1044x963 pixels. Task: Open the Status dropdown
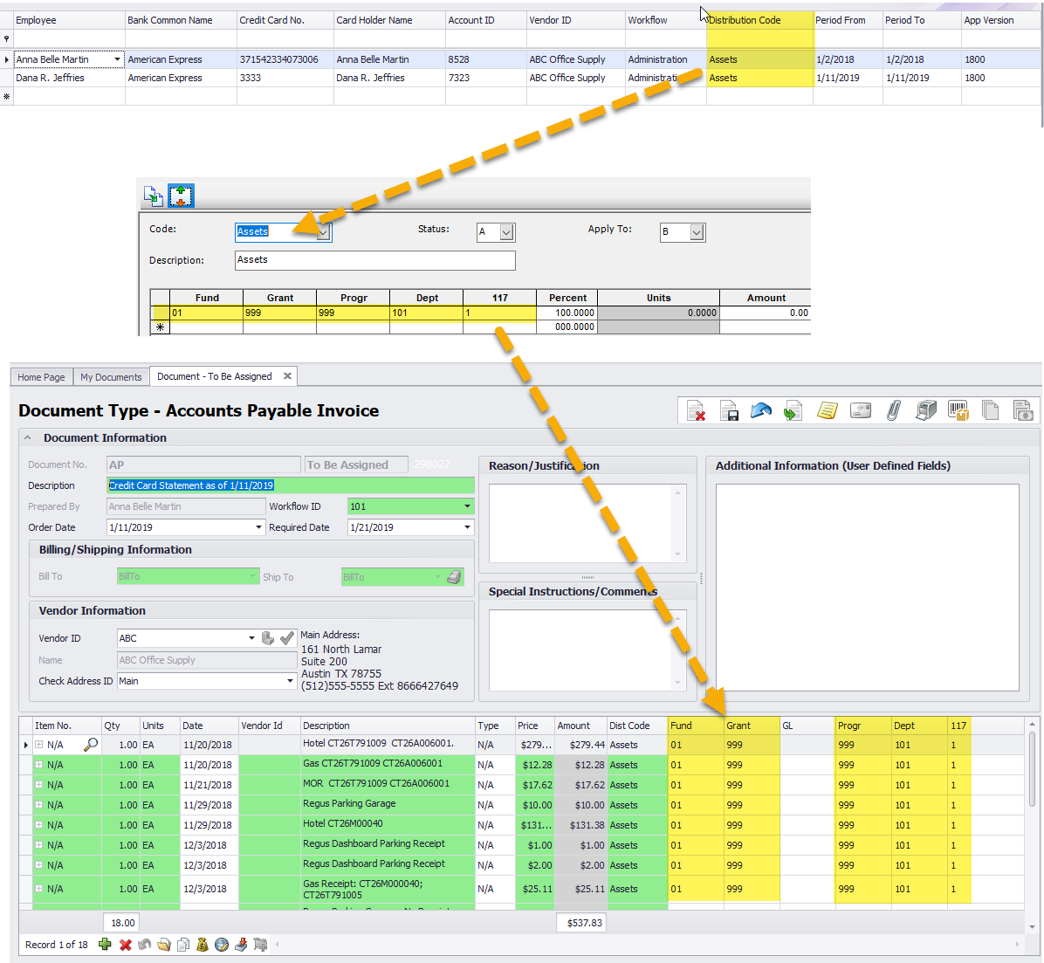pyautogui.click(x=506, y=232)
